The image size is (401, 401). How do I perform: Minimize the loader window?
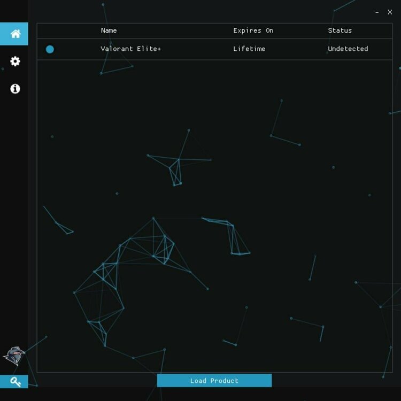click(x=377, y=12)
